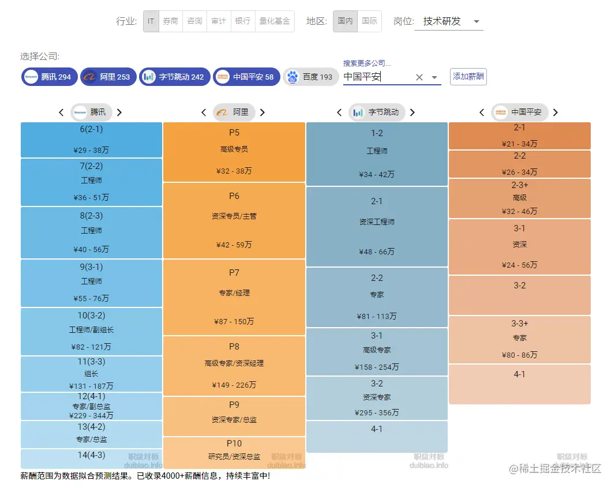Open ByteDance 4-1 level block
Image resolution: width=615 pixels, height=488 pixels.
[x=377, y=437]
